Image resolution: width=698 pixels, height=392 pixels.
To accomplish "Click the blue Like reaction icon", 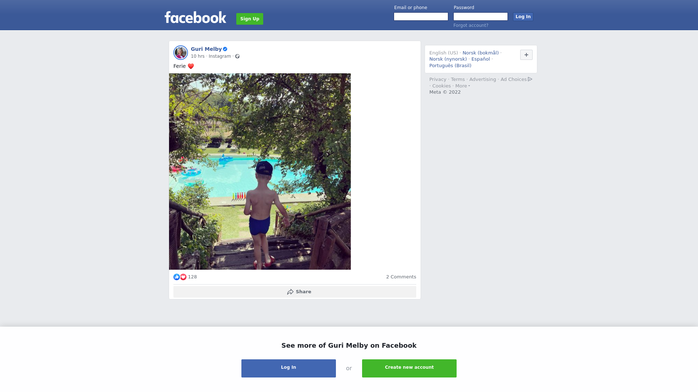I will pyautogui.click(x=177, y=277).
